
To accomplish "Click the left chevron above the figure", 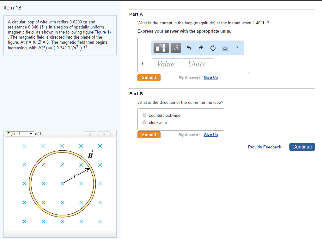I will coord(90,134).
